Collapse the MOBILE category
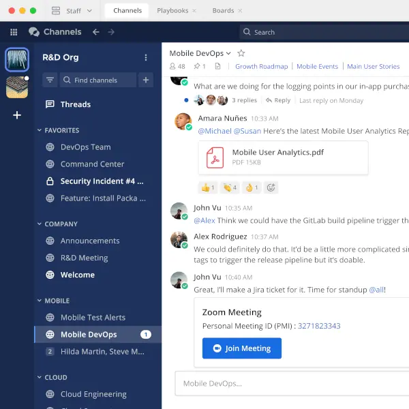Image resolution: width=409 pixels, height=409 pixels. coord(39,301)
